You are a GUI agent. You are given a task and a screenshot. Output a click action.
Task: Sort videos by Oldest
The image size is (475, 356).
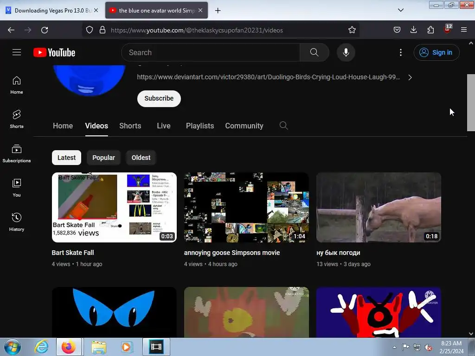click(141, 158)
